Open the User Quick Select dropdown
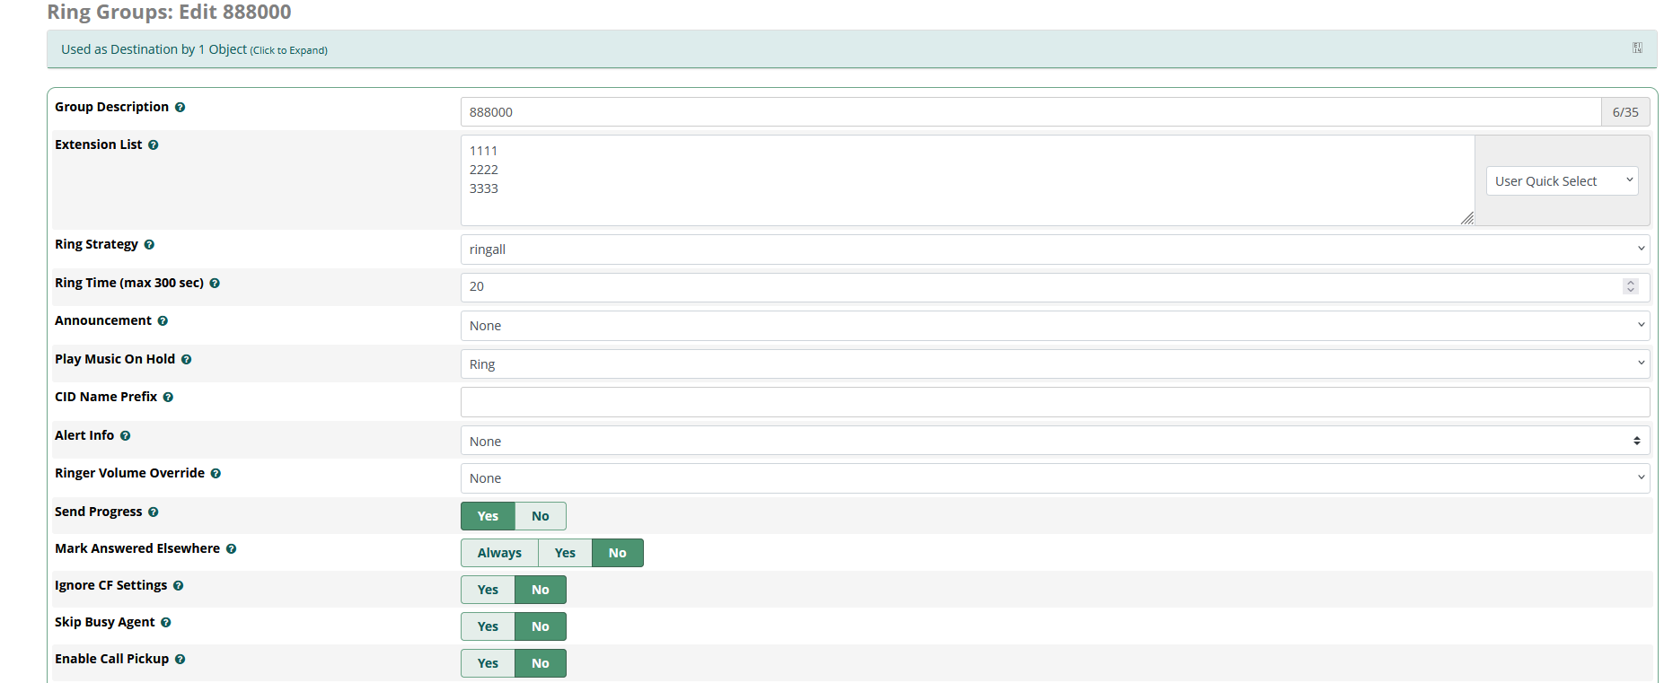 (x=1562, y=181)
